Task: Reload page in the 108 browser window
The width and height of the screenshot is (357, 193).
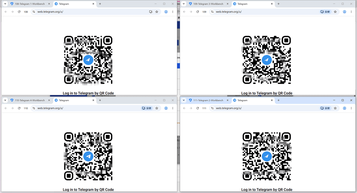Action: [19, 12]
